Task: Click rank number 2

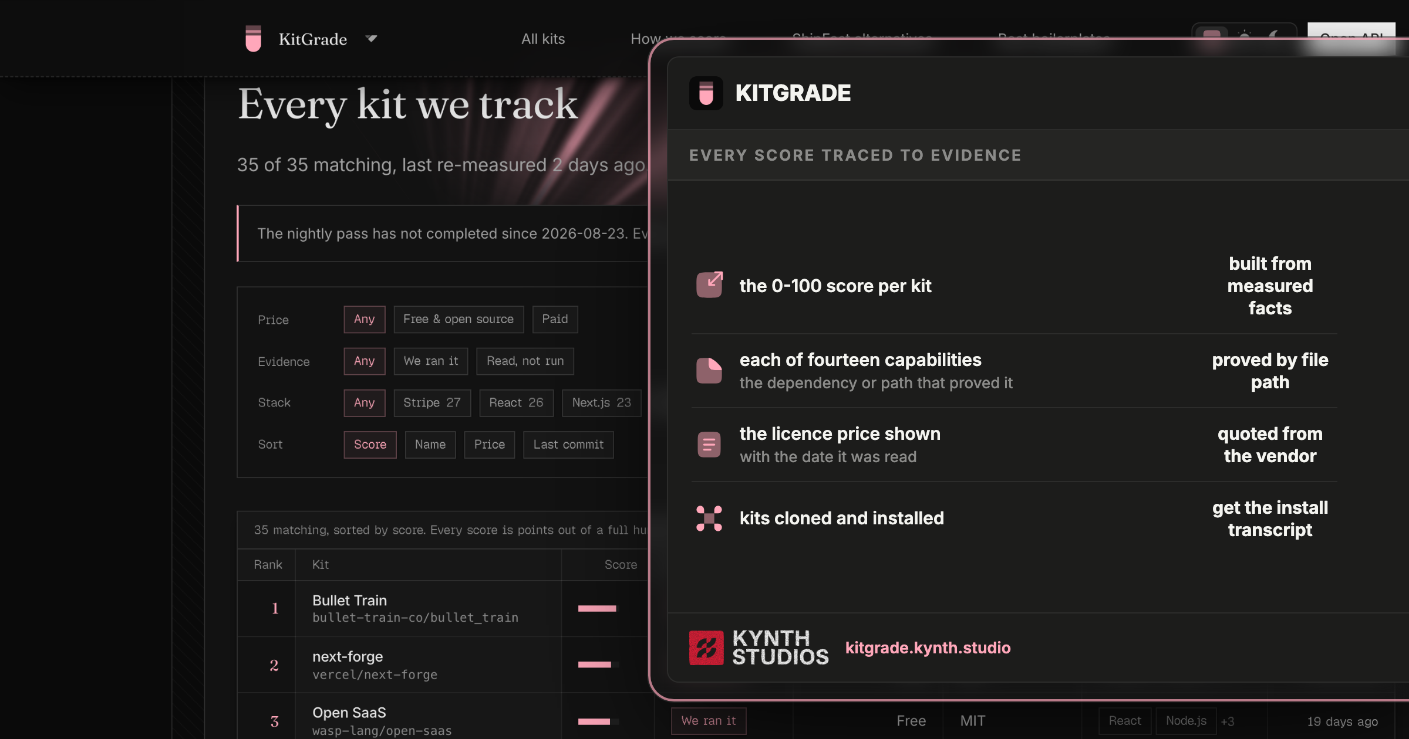Action: (x=274, y=665)
